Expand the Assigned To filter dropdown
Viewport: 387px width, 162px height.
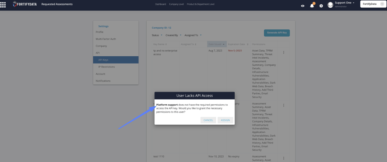[x=193, y=35]
